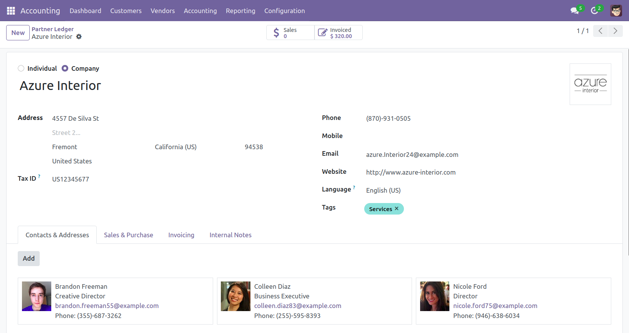Image resolution: width=629 pixels, height=333 pixels.
Task: Open the California (US) state dropdown
Action: tap(193, 147)
